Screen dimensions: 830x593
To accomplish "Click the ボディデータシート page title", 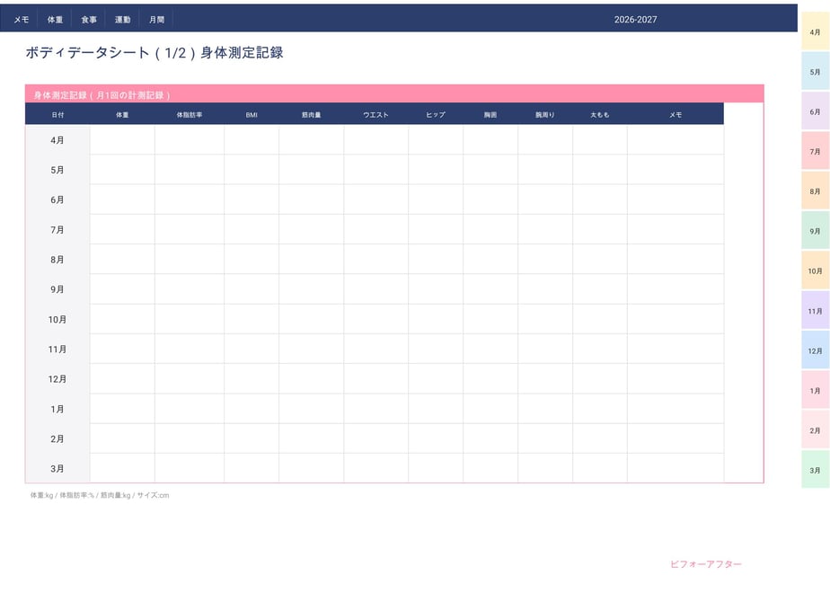I will coord(155,52).
